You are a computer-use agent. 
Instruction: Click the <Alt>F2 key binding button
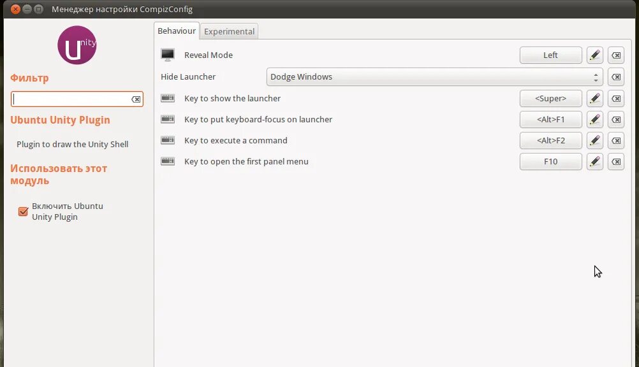click(550, 141)
